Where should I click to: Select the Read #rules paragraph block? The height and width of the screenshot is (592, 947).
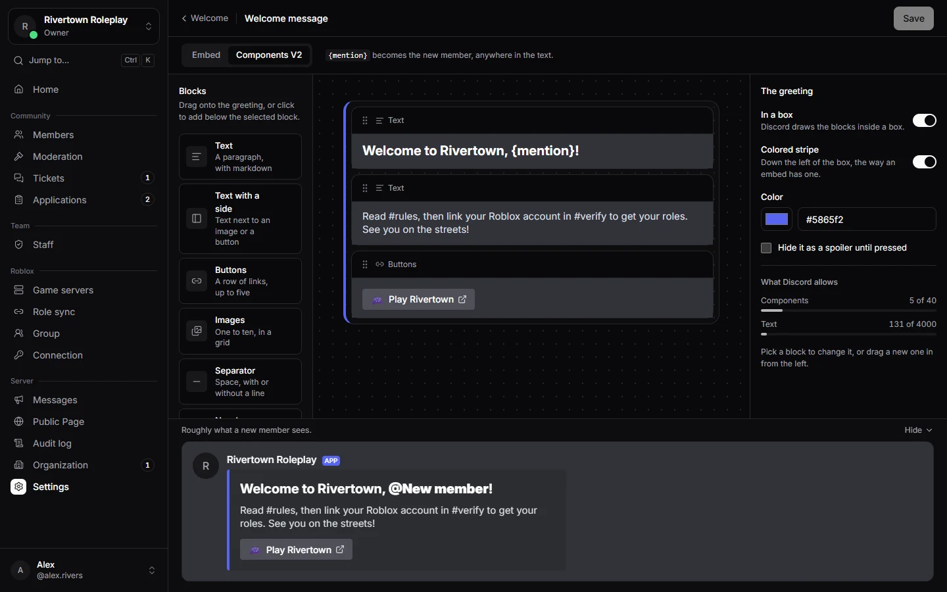pyautogui.click(x=533, y=223)
